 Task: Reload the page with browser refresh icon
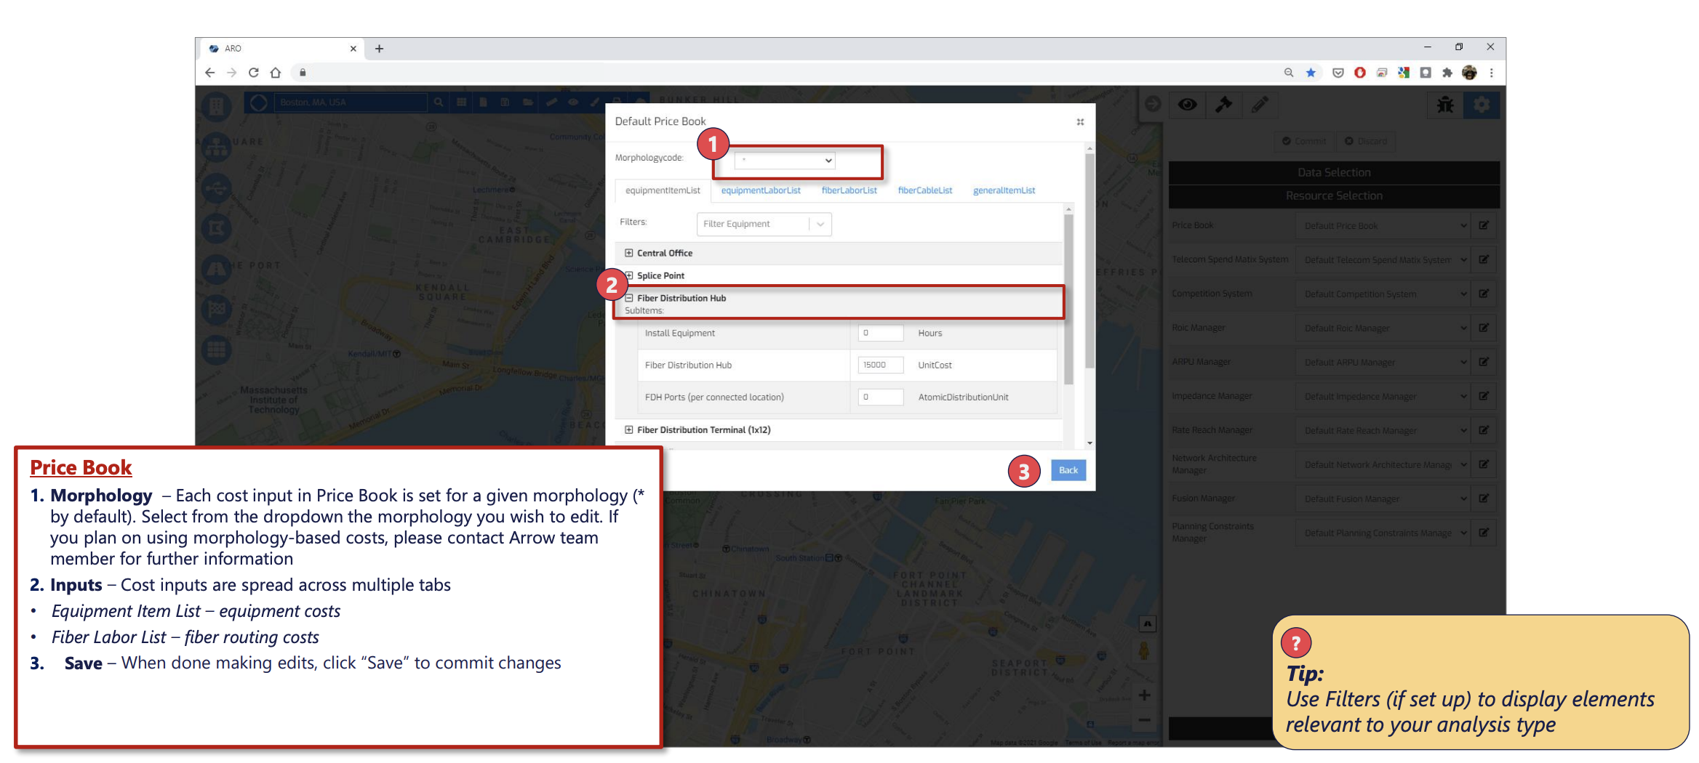click(253, 73)
